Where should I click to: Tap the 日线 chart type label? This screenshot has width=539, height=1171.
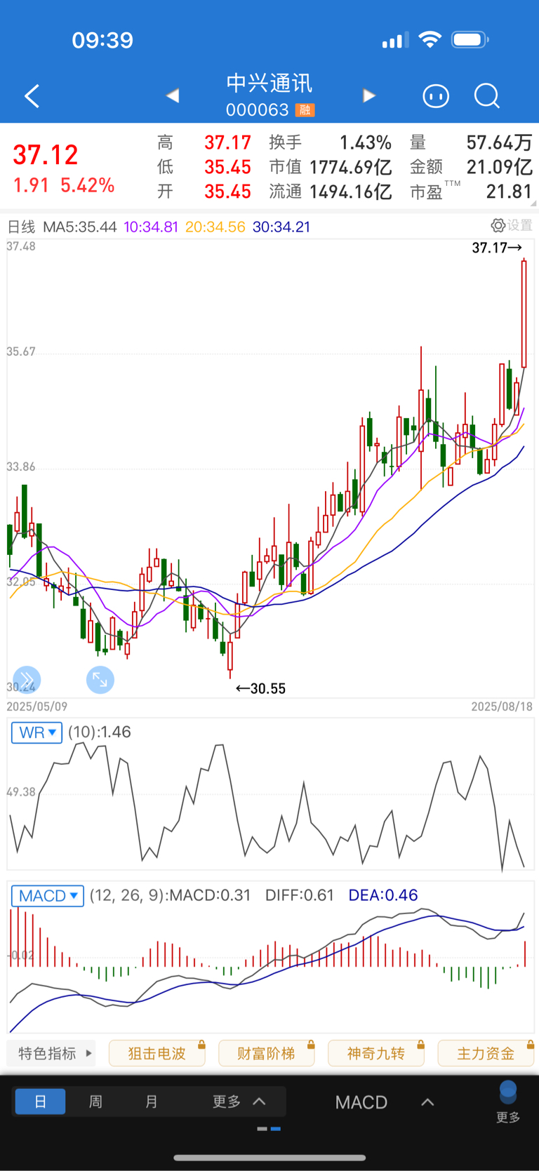[x=21, y=227]
